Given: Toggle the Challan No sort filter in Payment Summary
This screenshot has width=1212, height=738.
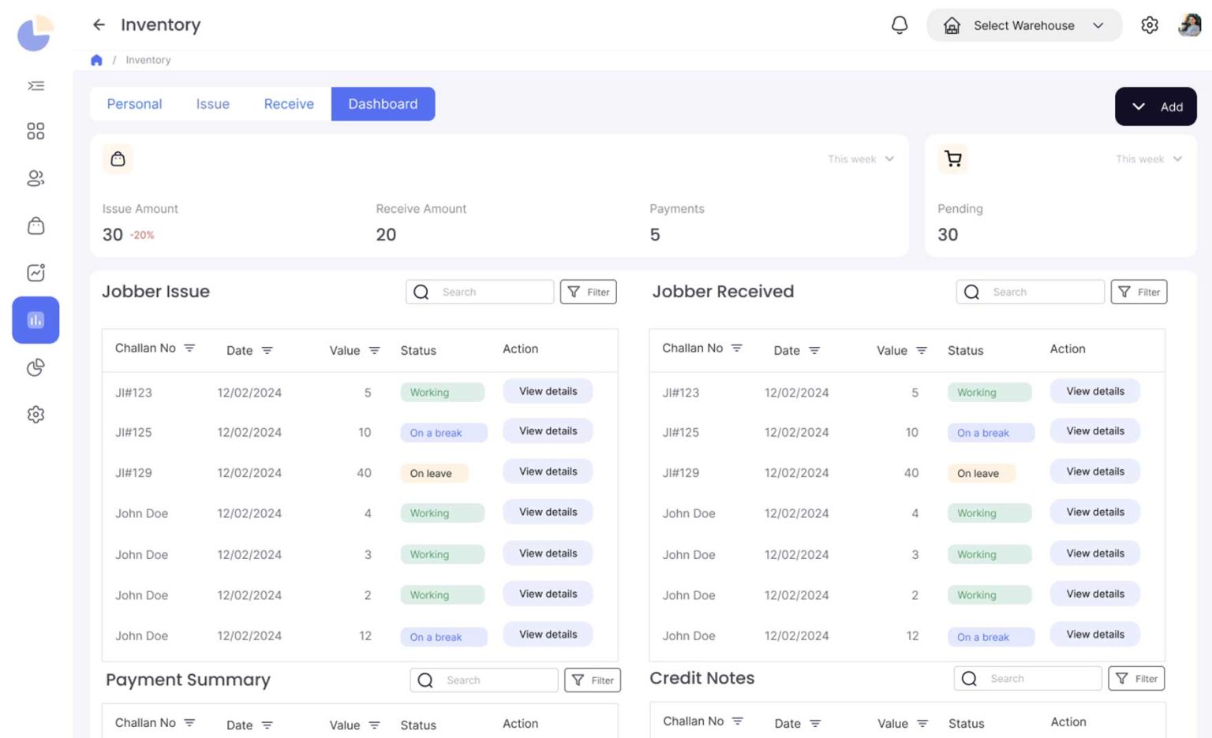Looking at the screenshot, I should pos(189,721).
